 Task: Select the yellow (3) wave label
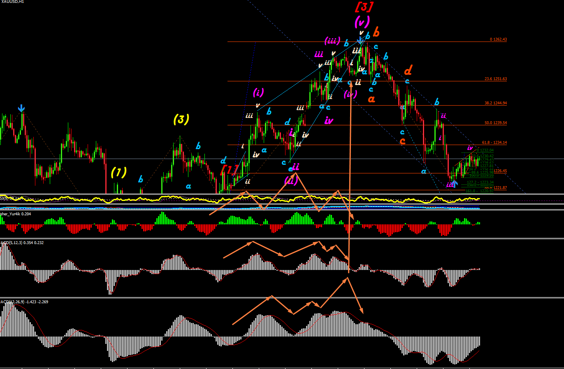[181, 119]
